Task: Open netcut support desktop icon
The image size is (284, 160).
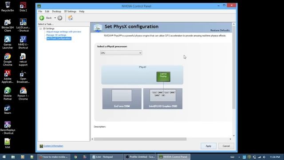Action: click(x=23, y=60)
